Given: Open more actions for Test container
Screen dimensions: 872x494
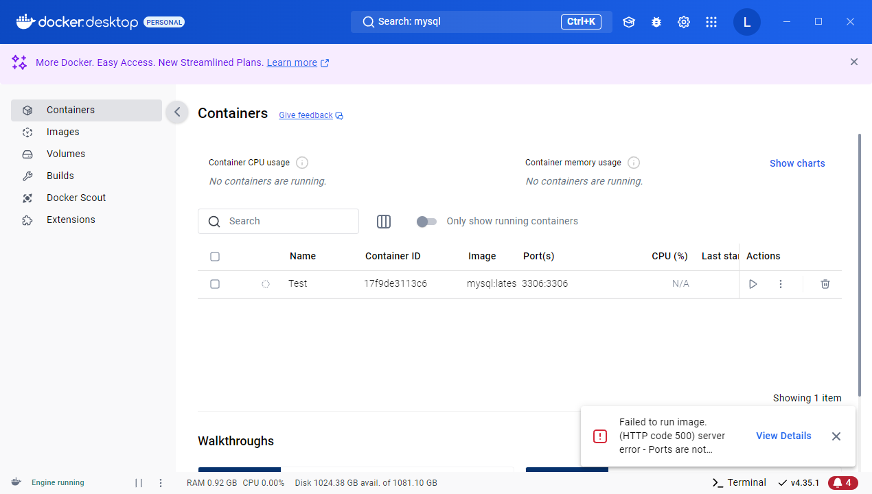Looking at the screenshot, I should (x=781, y=284).
